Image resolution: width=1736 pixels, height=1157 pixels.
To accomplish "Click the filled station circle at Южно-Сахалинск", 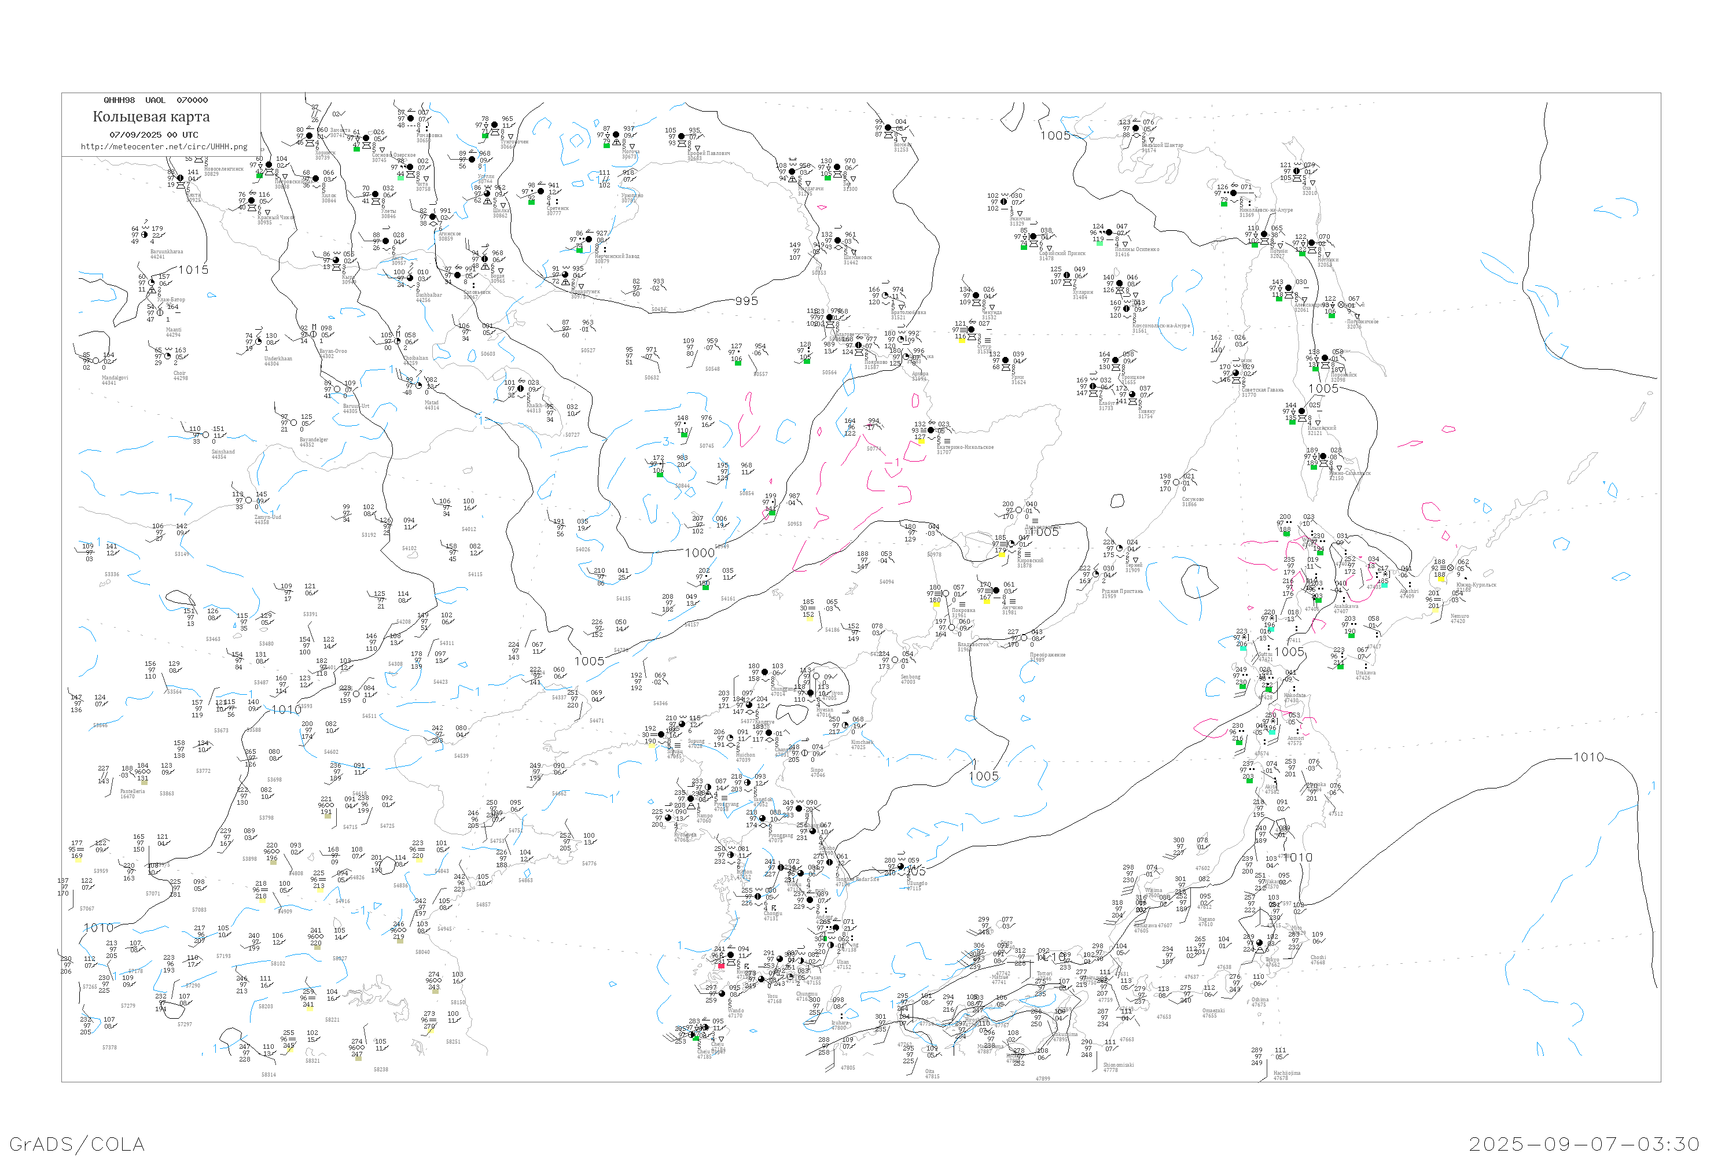I will [x=1323, y=457].
